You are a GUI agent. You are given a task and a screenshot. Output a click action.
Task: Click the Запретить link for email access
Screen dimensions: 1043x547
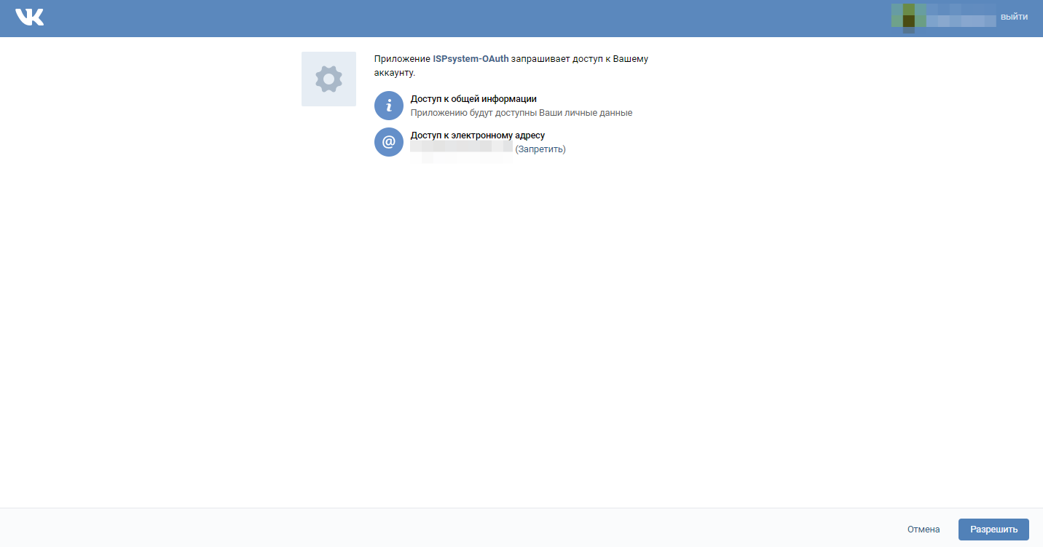[x=540, y=149]
